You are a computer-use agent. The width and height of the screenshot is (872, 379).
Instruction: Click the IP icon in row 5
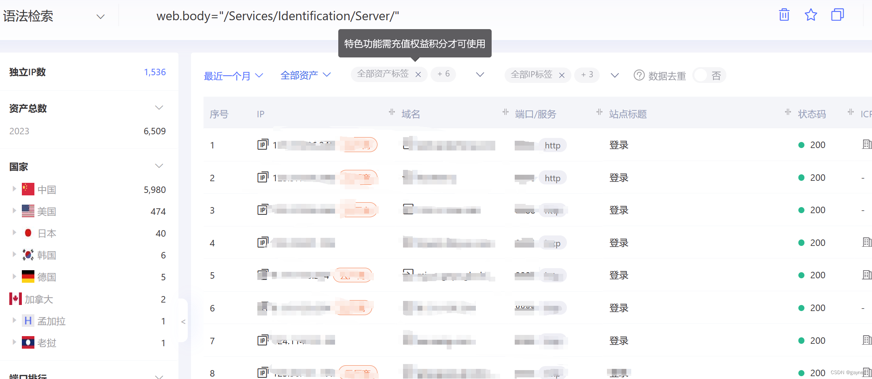[263, 275]
